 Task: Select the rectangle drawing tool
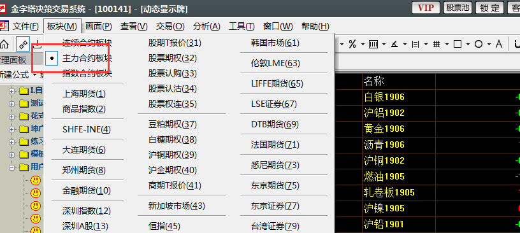(458, 44)
